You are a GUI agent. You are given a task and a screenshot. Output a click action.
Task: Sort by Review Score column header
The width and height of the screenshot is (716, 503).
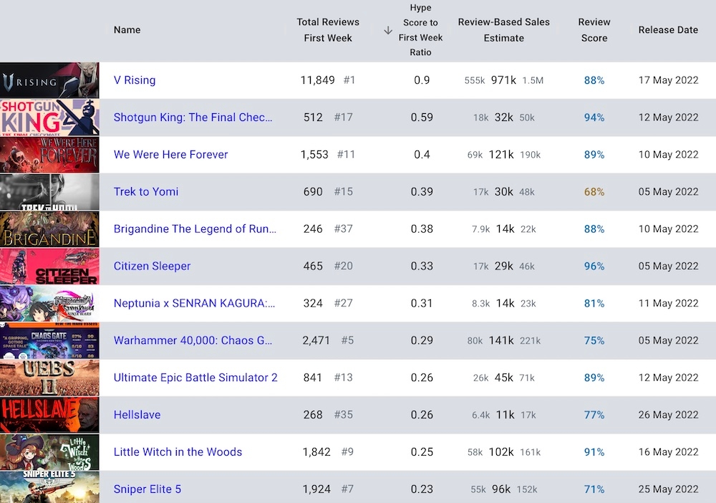pos(594,30)
